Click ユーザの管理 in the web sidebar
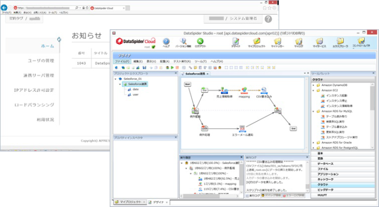Screen dimensions: 379x207 coord(41,61)
